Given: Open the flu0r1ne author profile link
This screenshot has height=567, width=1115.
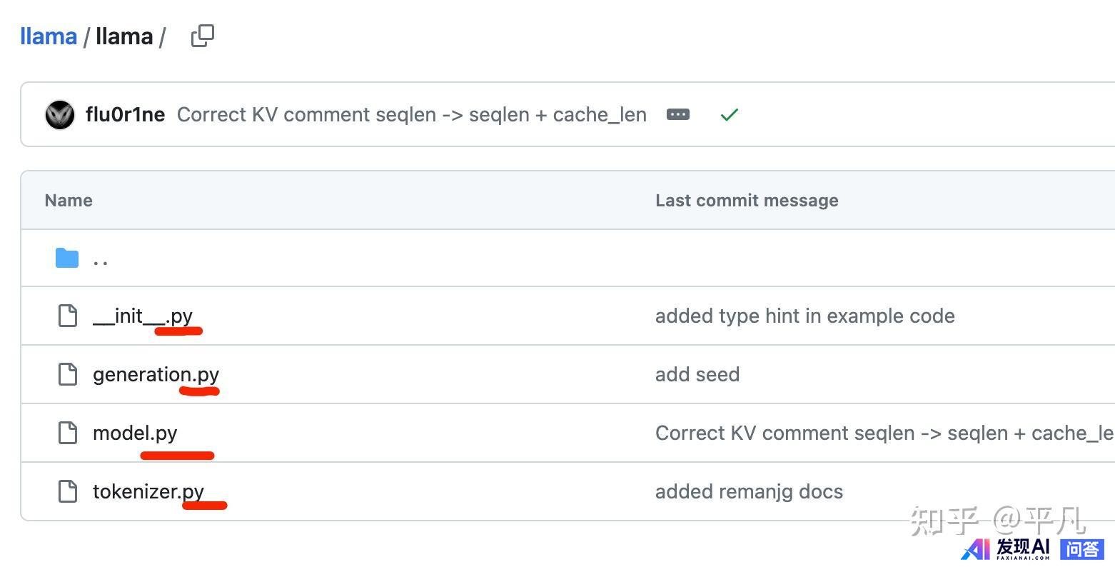Looking at the screenshot, I should click(125, 115).
